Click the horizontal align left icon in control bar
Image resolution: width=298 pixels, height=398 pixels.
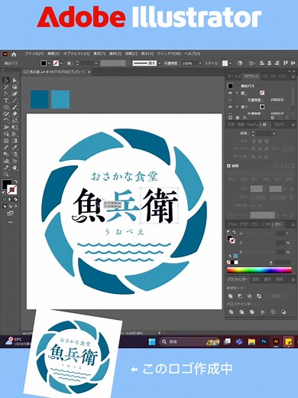point(261,63)
